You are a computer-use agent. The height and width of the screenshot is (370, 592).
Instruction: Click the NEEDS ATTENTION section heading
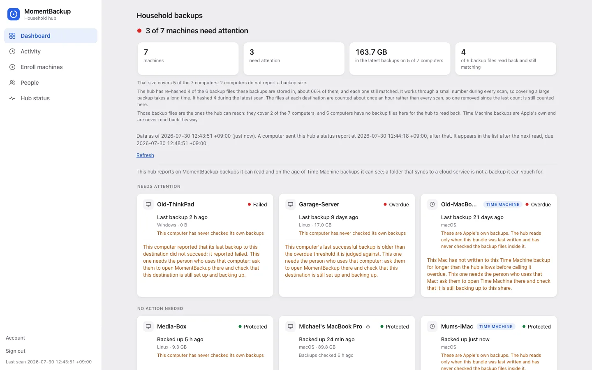159,186
